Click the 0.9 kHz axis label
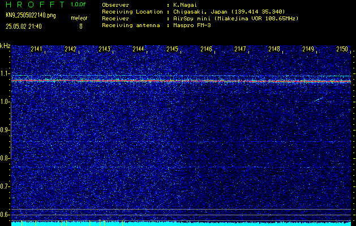The image size is (356, 226). (x=5, y=130)
